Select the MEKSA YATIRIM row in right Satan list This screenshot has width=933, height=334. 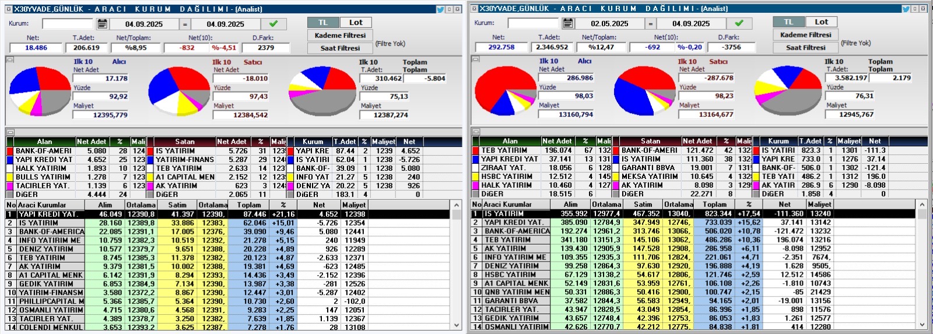tap(683, 177)
